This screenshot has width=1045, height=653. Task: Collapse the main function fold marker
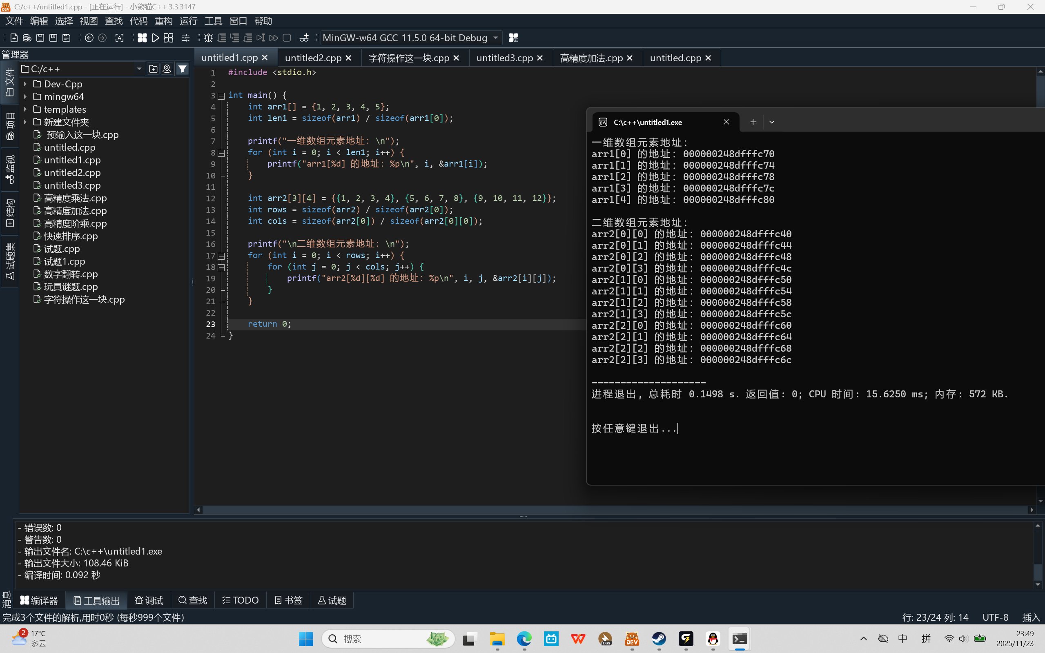pyautogui.click(x=221, y=96)
